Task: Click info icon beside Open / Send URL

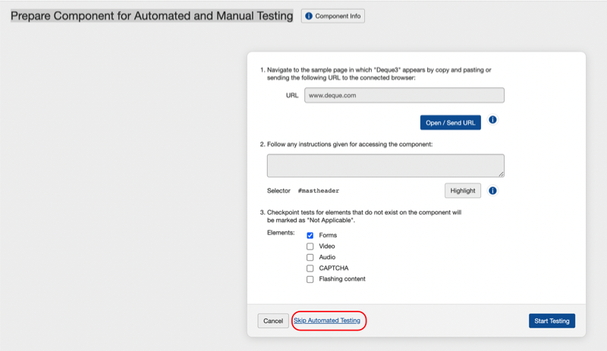Action: (x=492, y=121)
